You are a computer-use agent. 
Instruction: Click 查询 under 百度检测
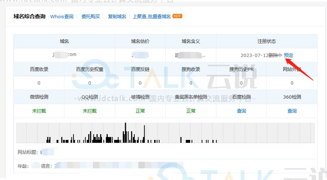pos(241,111)
